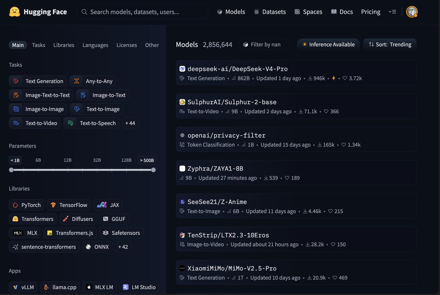The width and height of the screenshot is (440, 295).
Task: Select the Image-Text-to-Text task filter
Action: point(41,95)
